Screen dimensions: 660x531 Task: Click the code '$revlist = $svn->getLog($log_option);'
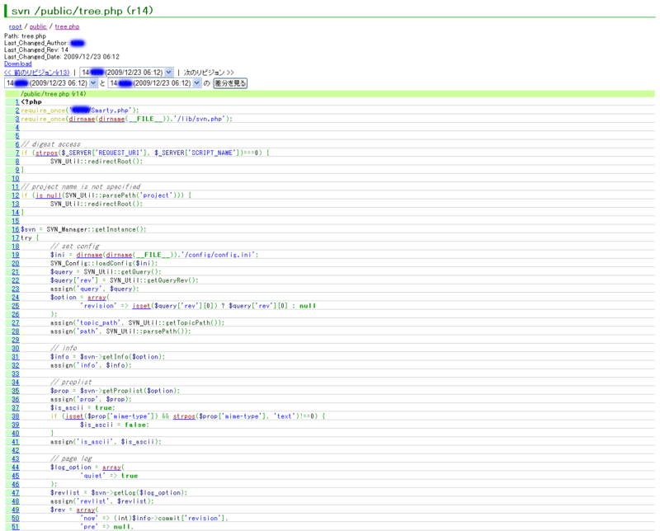(x=119, y=493)
